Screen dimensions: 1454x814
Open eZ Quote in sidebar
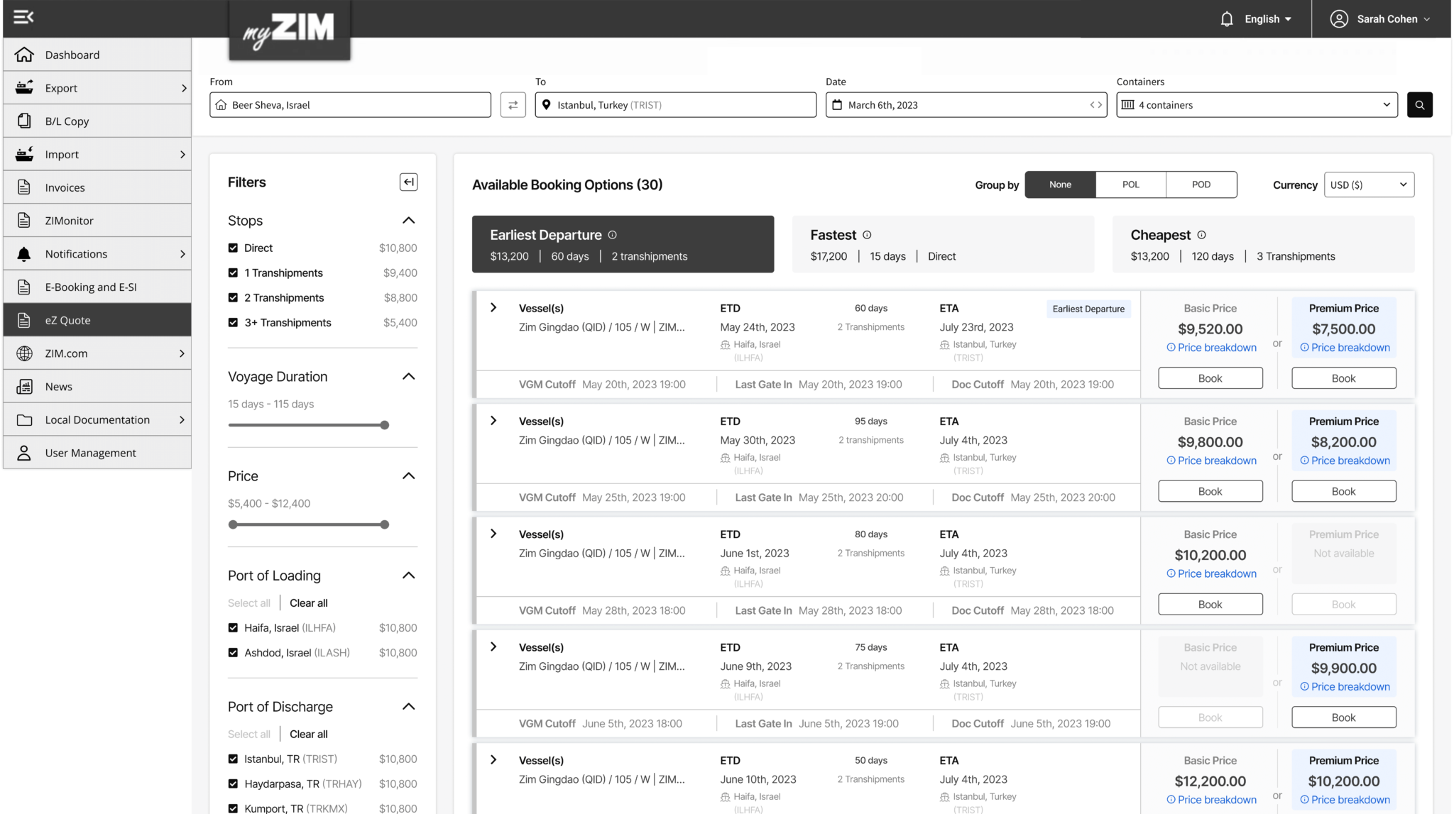(x=97, y=320)
